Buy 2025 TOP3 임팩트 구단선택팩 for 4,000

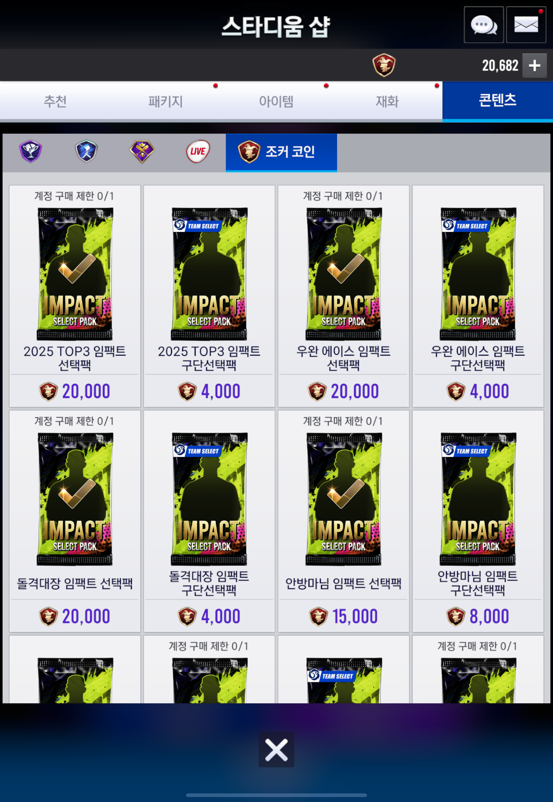pos(209,391)
